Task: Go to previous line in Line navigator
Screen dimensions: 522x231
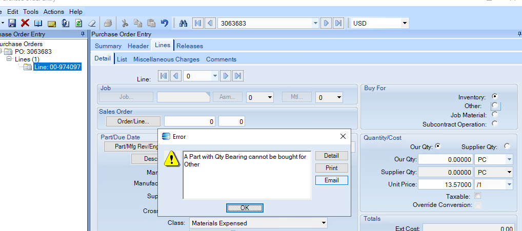Action: coord(176,76)
